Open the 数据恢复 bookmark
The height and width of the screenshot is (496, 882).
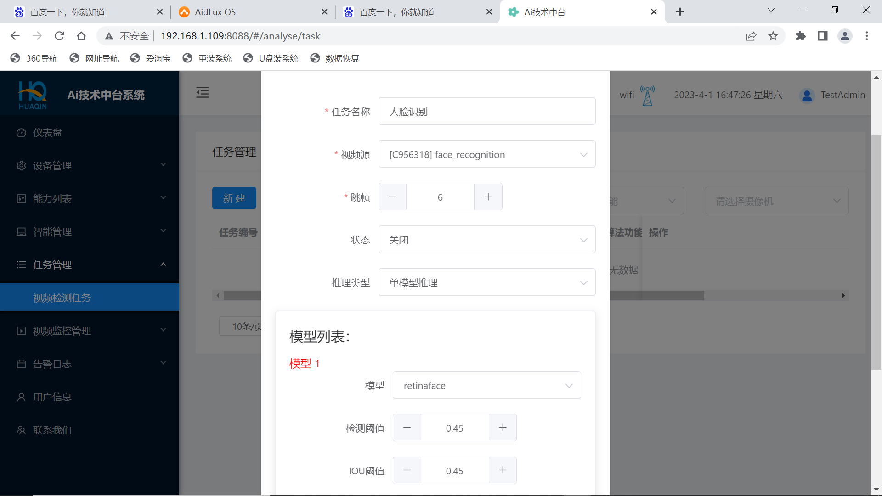335,58
